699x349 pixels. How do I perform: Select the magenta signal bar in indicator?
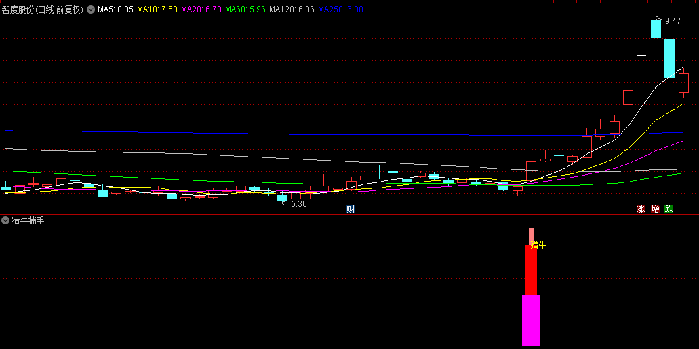(x=531, y=321)
